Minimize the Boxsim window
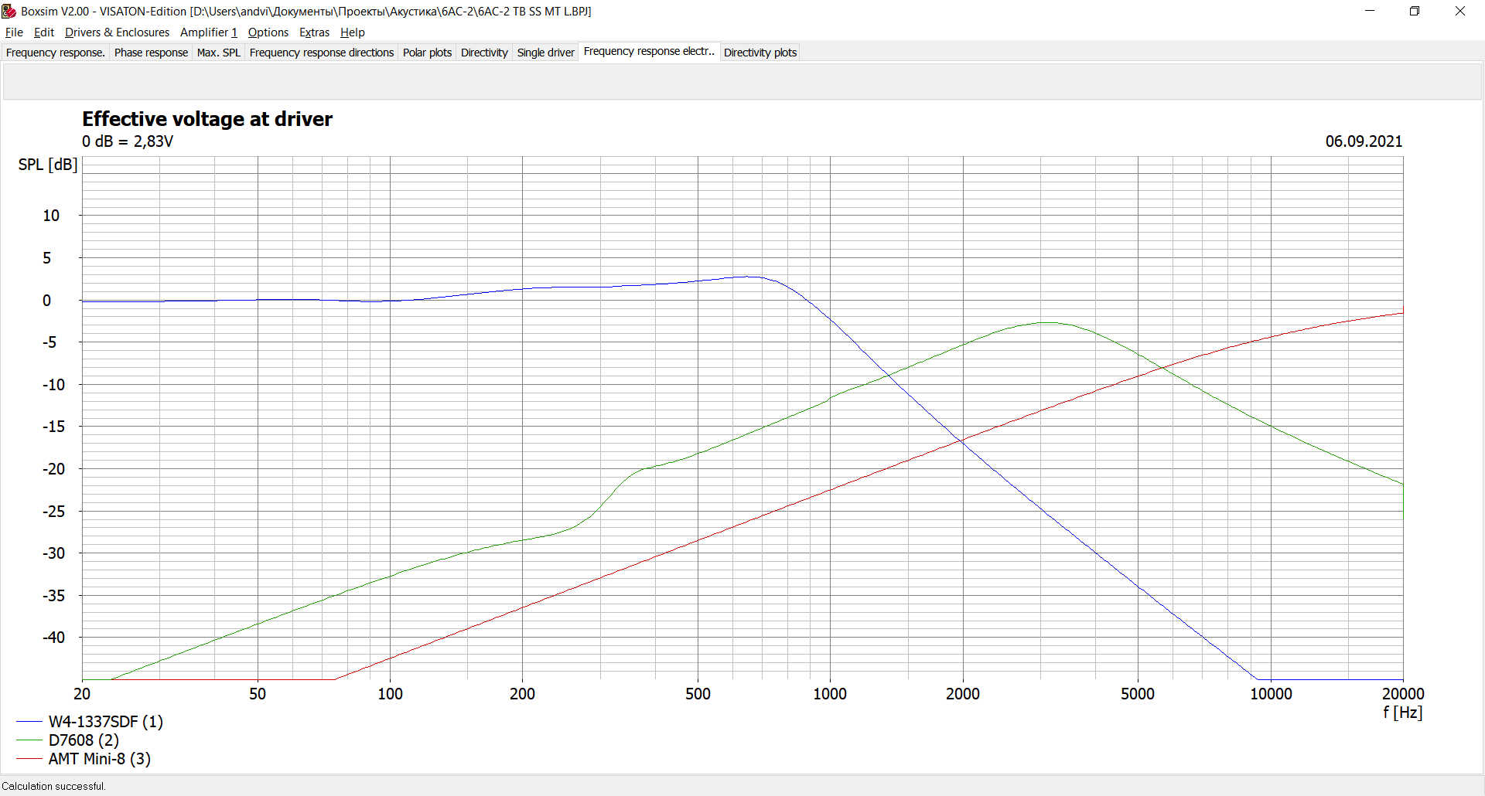 pos(1370,11)
